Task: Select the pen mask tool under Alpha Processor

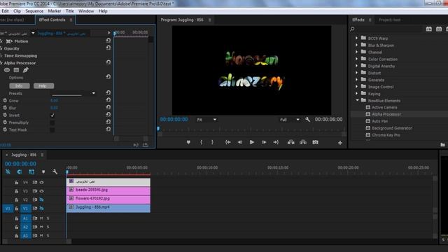Action: pyautogui.click(x=26, y=70)
